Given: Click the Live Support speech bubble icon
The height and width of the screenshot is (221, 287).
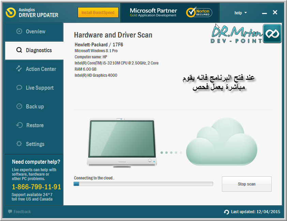Looking at the screenshot, I should click(x=19, y=88).
